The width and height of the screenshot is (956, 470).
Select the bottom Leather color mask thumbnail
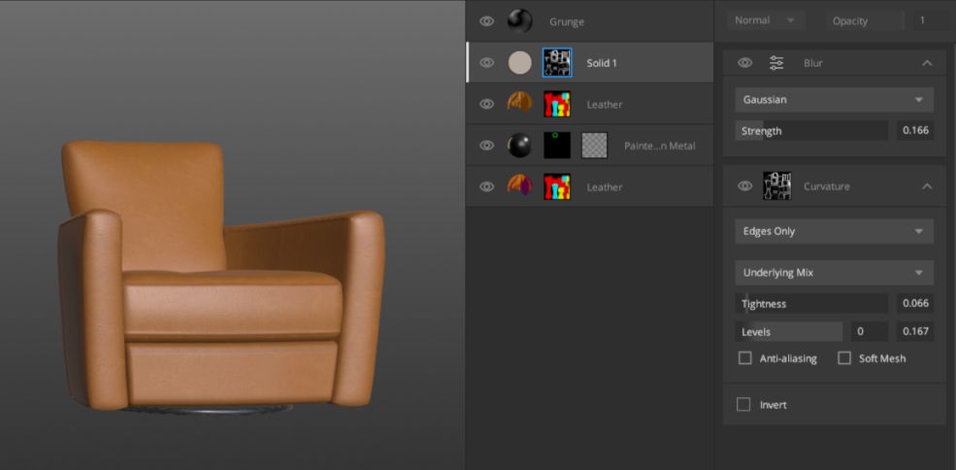557,186
